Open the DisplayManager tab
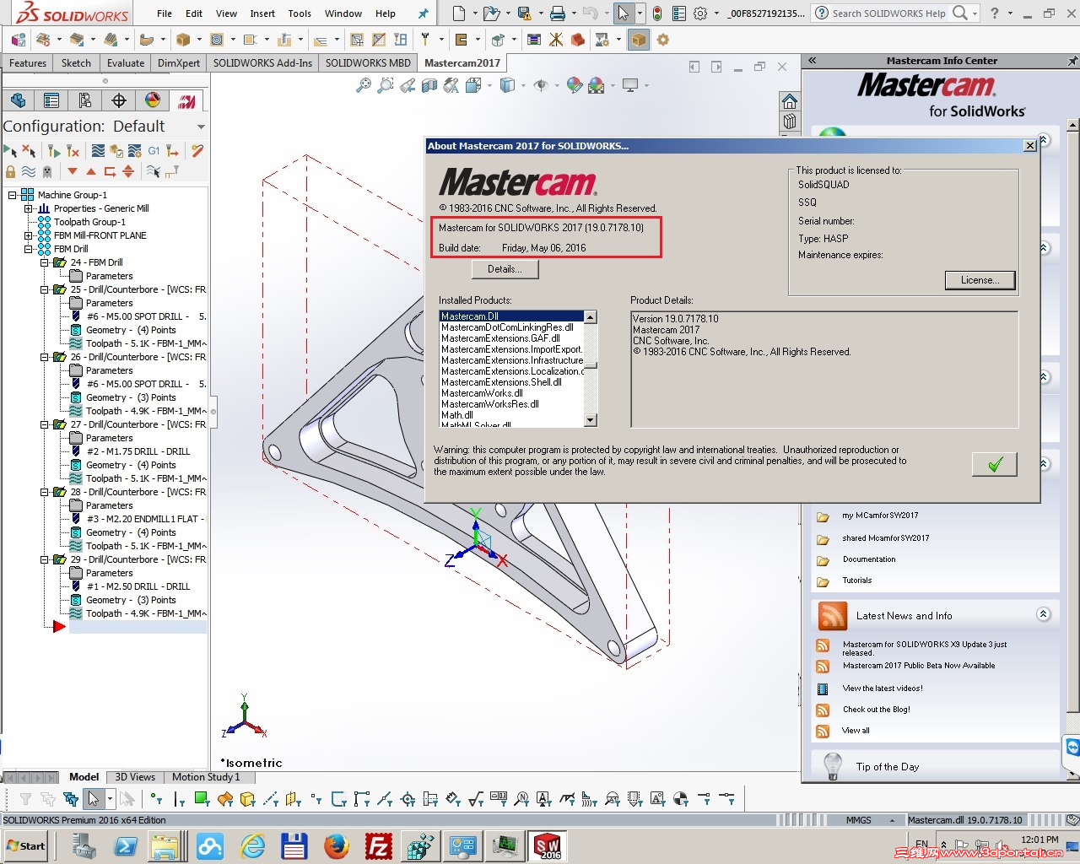Viewport: 1080px width, 864px height. pos(153,100)
